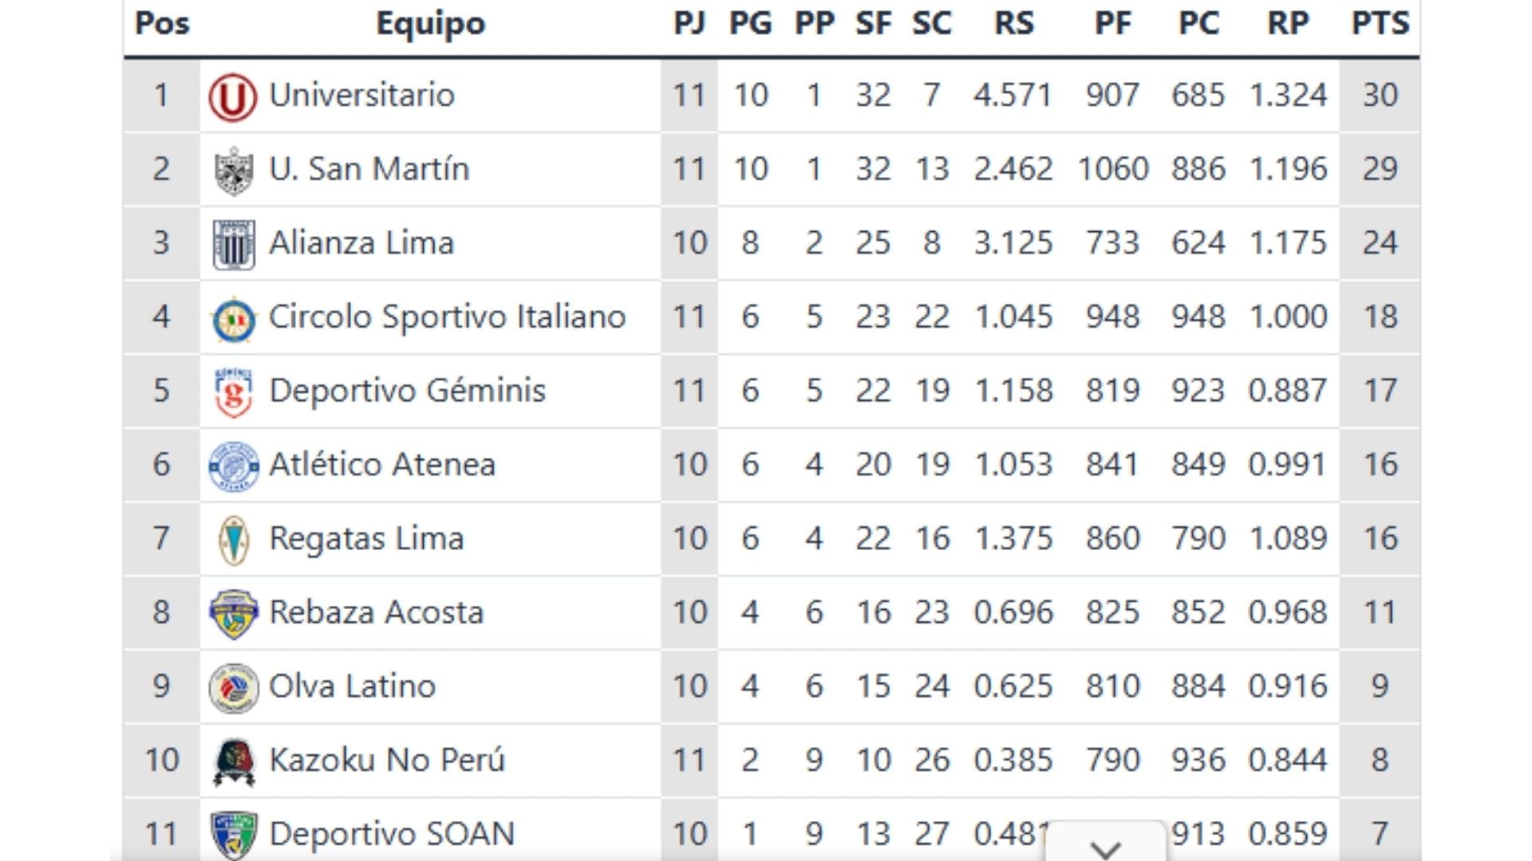Click the Kazoku No Perú shield
The height and width of the screenshot is (861, 1532).
click(233, 760)
